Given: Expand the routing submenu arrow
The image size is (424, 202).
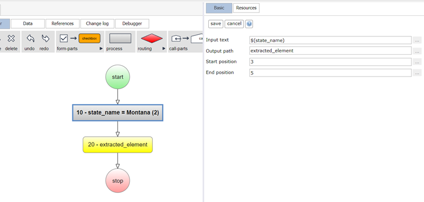Looking at the screenshot, I should coord(164,49).
